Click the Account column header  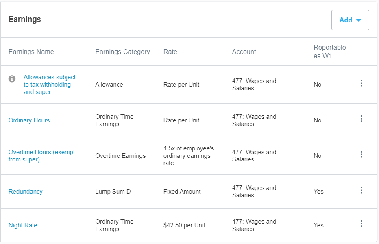244,52
